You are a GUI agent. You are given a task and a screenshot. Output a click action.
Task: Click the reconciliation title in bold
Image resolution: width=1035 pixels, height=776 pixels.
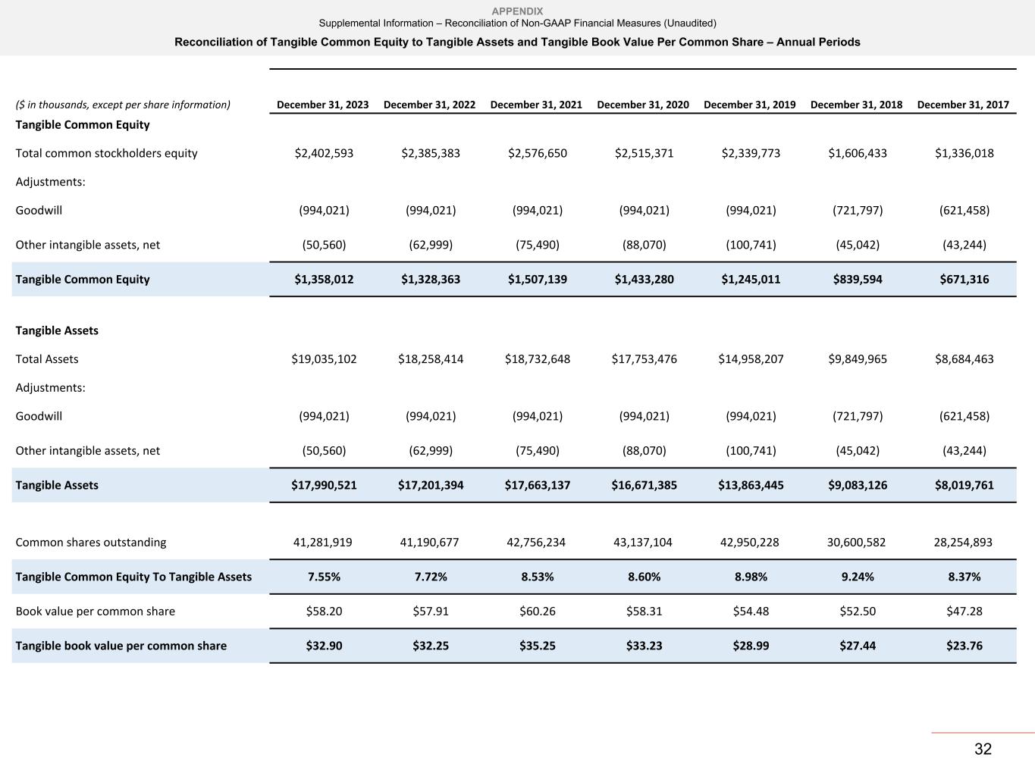coord(517,42)
